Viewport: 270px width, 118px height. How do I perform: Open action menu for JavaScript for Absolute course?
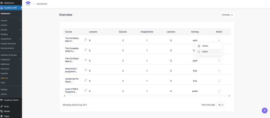click(x=219, y=81)
